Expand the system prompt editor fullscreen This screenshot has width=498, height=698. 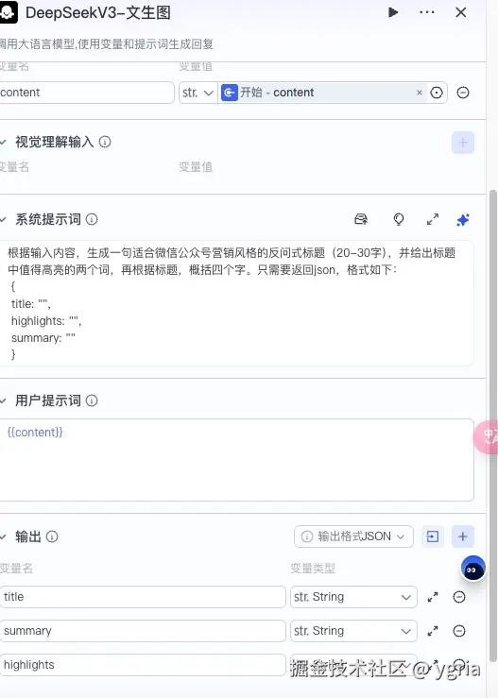tap(433, 219)
